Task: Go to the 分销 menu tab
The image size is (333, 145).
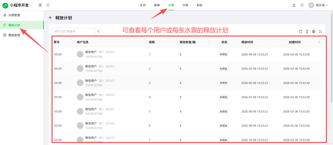Action: point(185,5)
